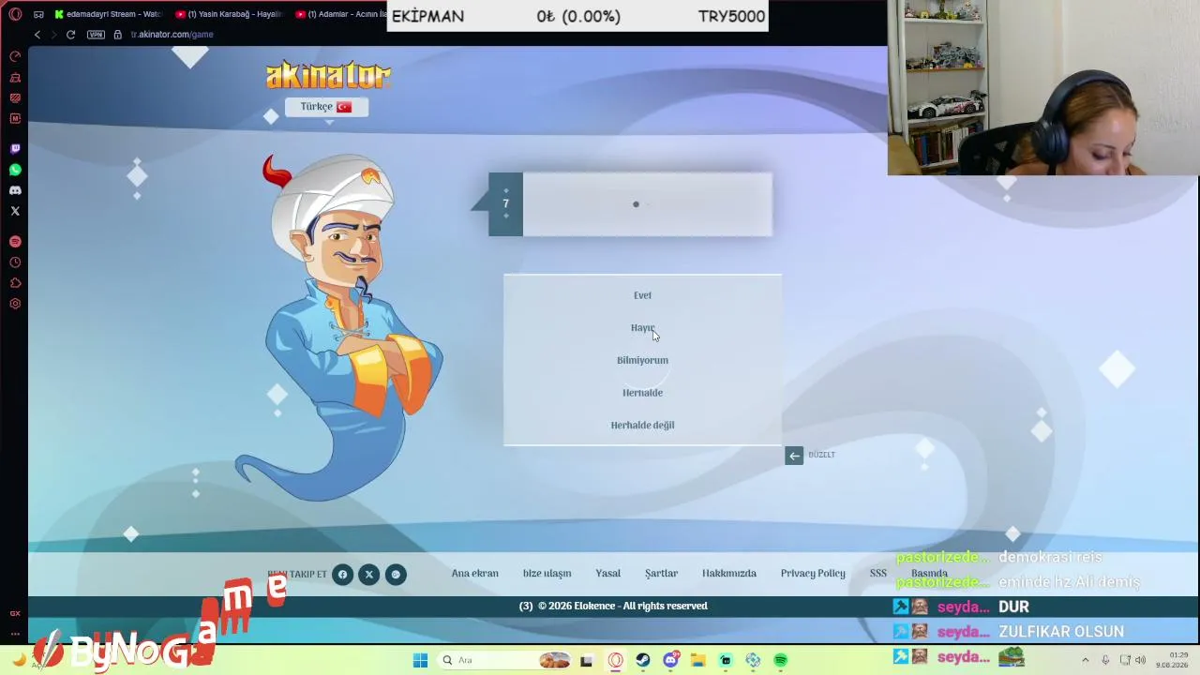This screenshot has height=675, width=1200.
Task: Open the Windows Start menu
Action: click(x=420, y=660)
